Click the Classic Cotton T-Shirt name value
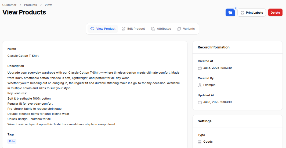Image resolution: width=286 pixels, height=148 pixels. [23, 56]
